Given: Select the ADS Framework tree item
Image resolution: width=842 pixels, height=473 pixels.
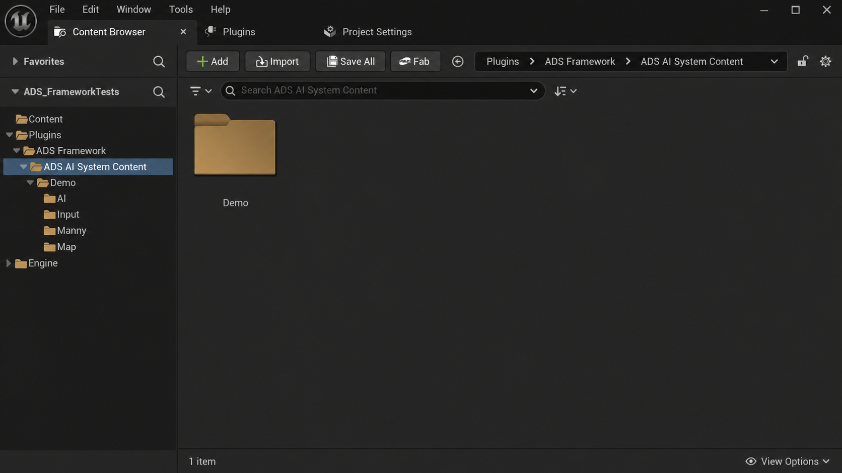Looking at the screenshot, I should click(x=71, y=151).
